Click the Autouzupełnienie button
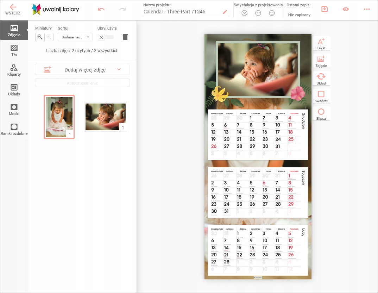The image size is (378, 293). click(x=82, y=83)
